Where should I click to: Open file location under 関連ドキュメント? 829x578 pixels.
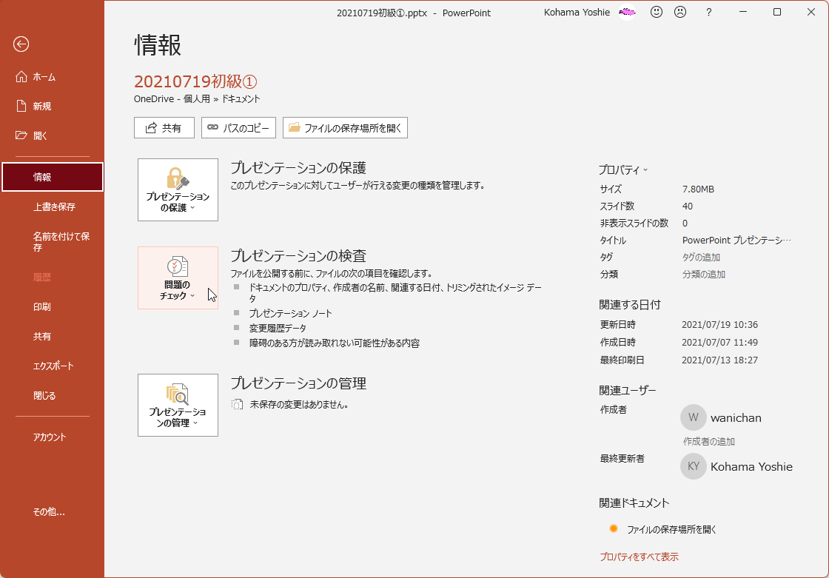(671, 529)
